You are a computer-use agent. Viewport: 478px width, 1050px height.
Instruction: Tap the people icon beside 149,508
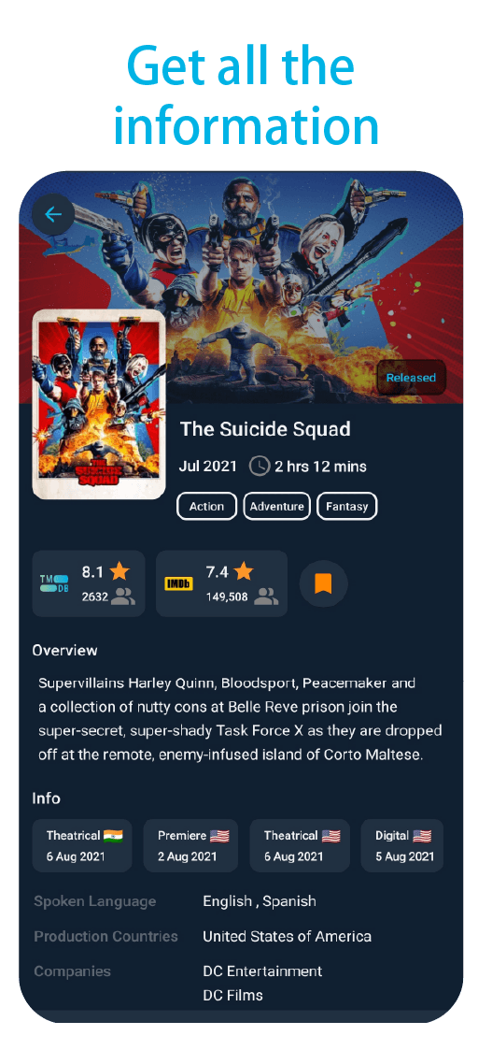pos(266,596)
